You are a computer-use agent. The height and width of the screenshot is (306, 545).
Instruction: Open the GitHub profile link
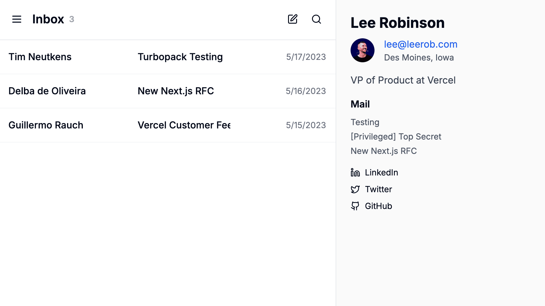pos(378,206)
